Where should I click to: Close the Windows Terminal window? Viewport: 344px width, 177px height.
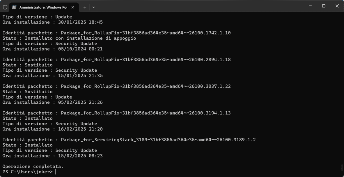click(337, 6)
